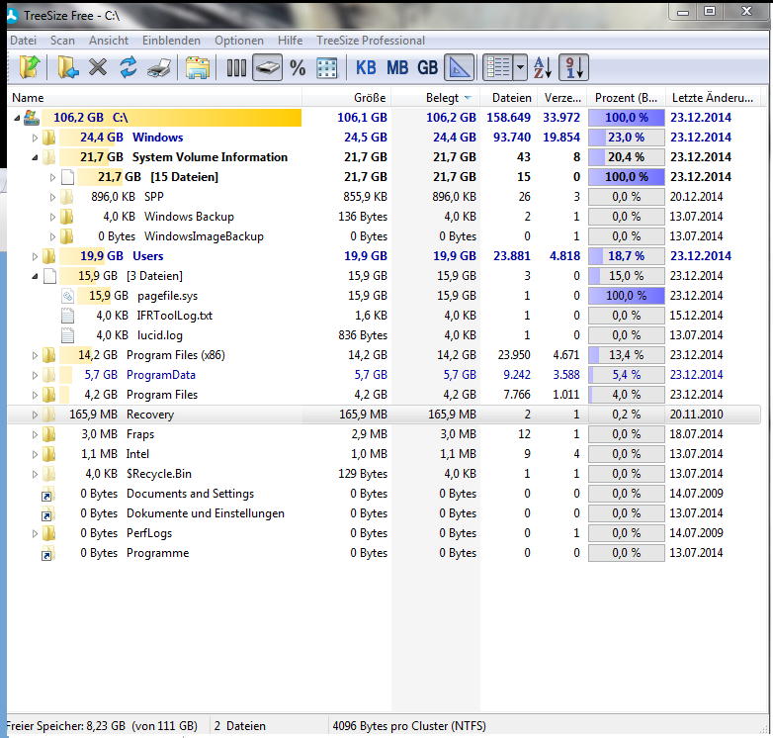This screenshot has height=738, width=773.
Task: Click the Programme shortcut icon
Action: point(47,553)
